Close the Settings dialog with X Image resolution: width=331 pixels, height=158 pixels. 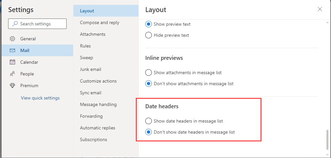tap(320, 9)
